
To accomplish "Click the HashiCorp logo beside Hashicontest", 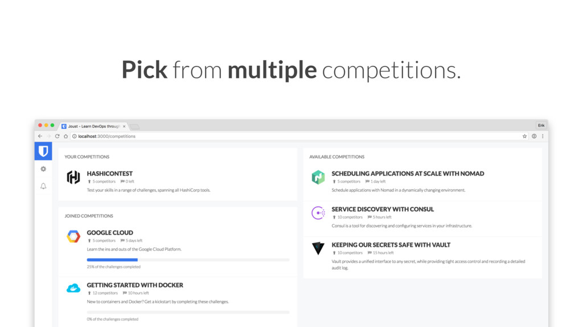I will [x=73, y=177].
